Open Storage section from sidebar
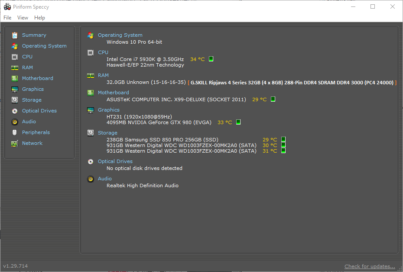This screenshot has height=272, width=403. (32, 100)
